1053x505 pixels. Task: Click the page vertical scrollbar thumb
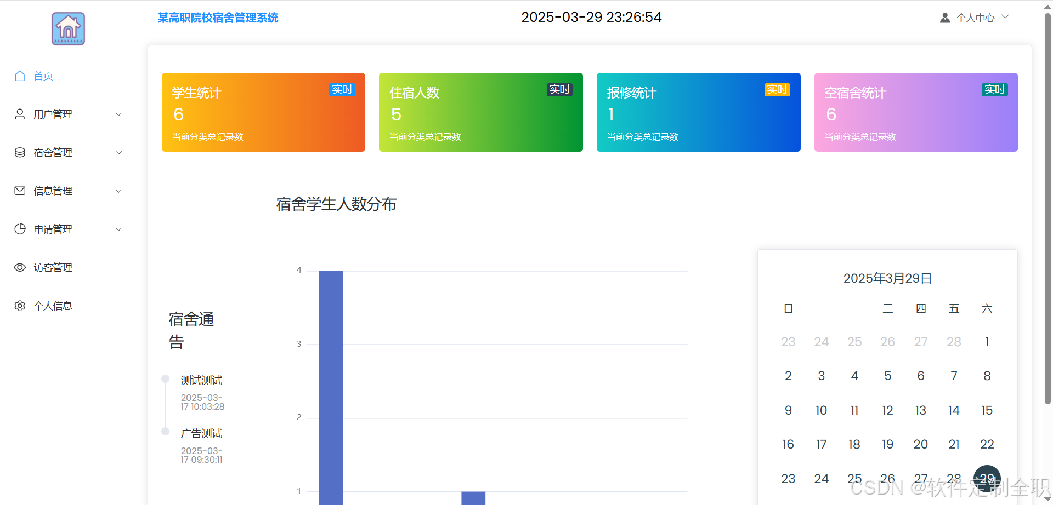click(x=1048, y=208)
